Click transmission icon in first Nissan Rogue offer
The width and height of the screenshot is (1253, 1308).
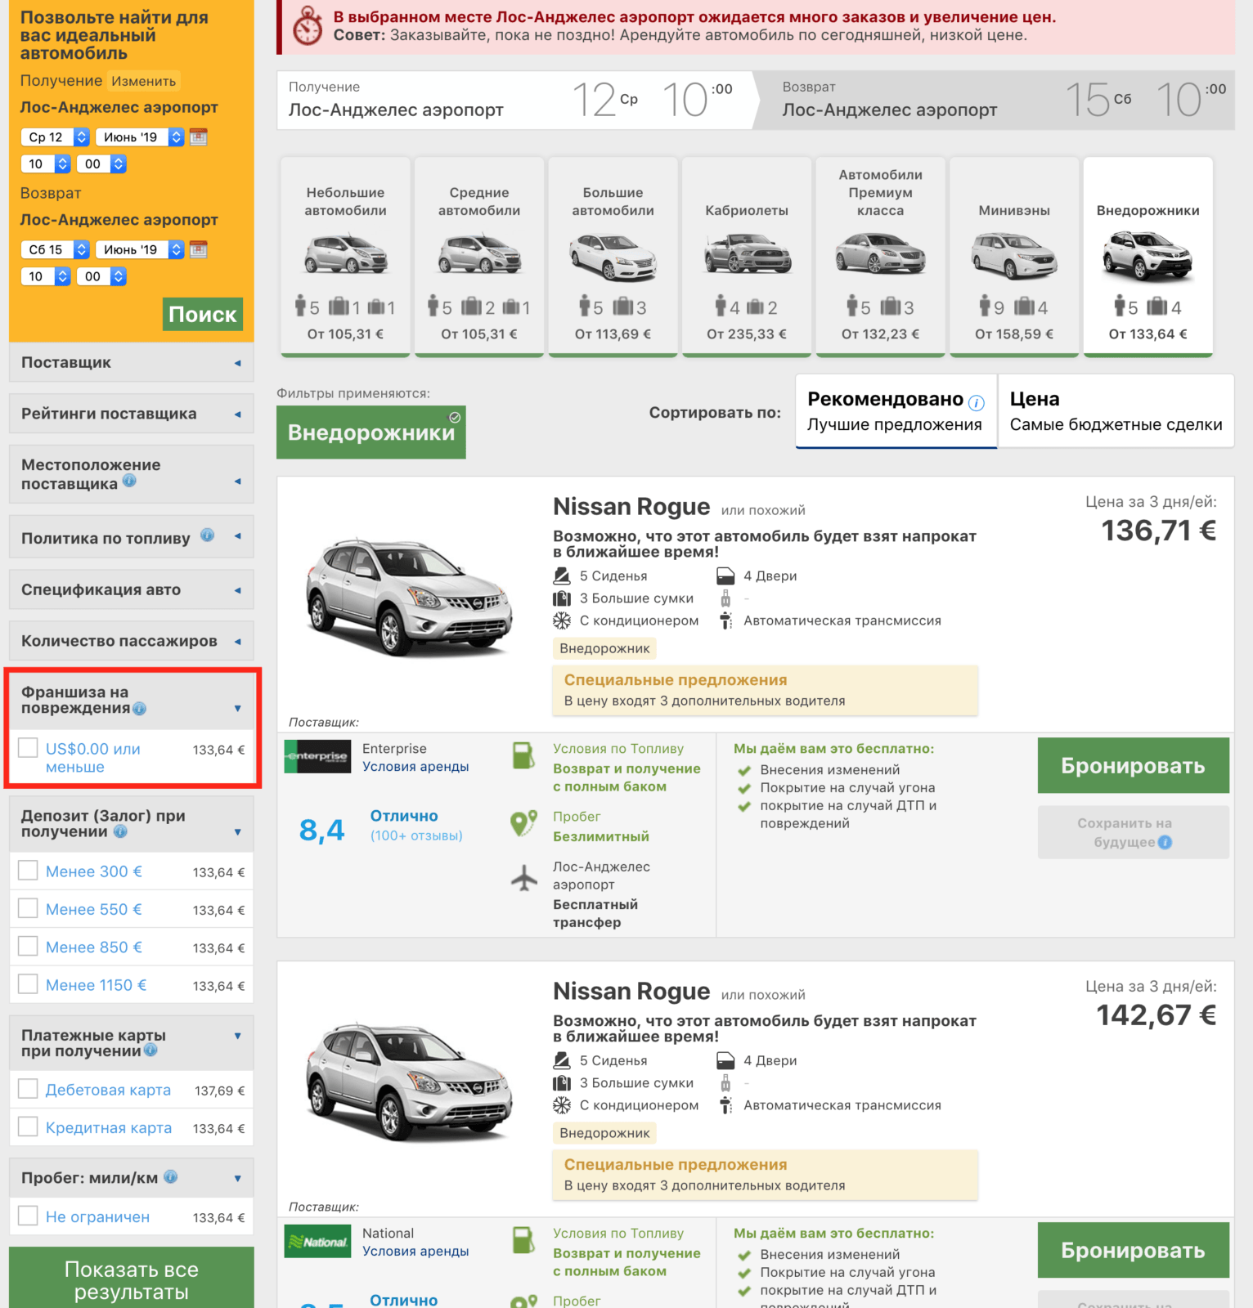[725, 620]
